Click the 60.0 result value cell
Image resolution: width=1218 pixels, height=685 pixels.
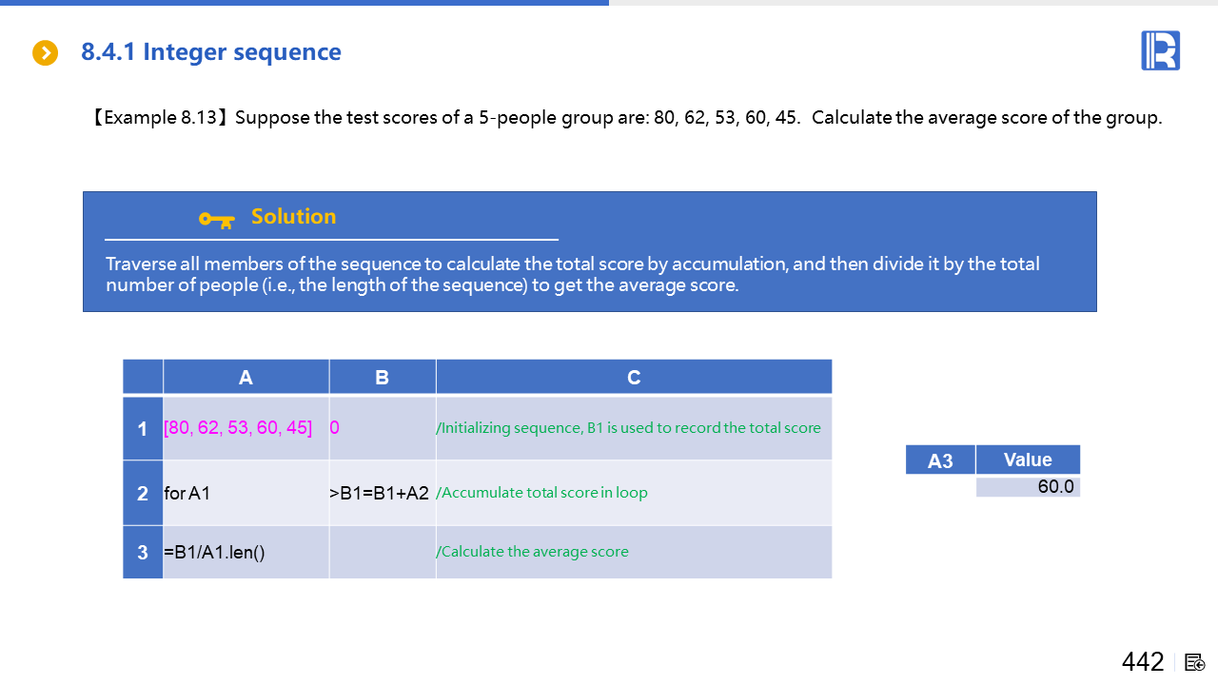1028,487
